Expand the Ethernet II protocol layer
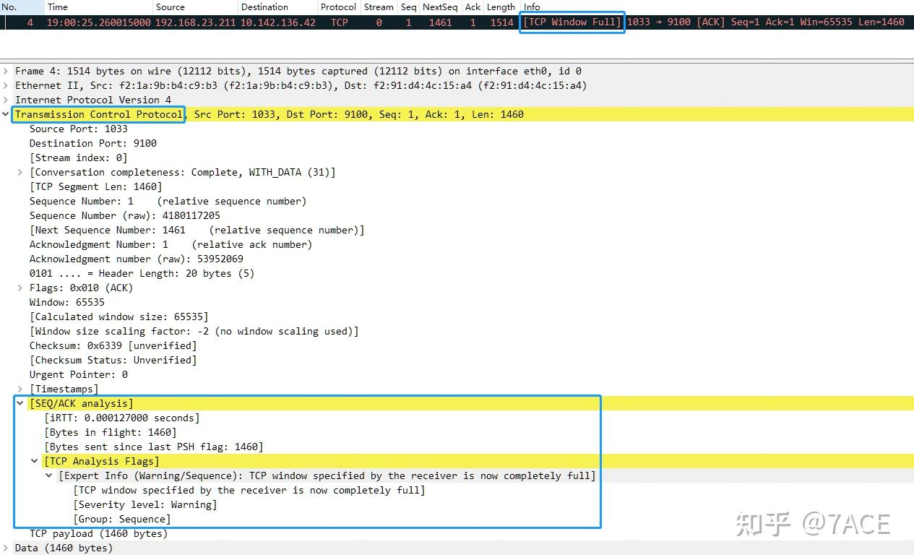This screenshot has width=914, height=560. [x=6, y=85]
